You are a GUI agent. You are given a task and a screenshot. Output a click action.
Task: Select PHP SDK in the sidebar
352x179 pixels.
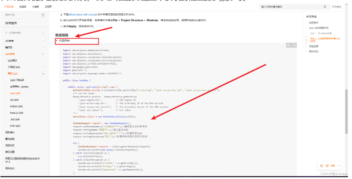pyautogui.click(x=15, y=126)
